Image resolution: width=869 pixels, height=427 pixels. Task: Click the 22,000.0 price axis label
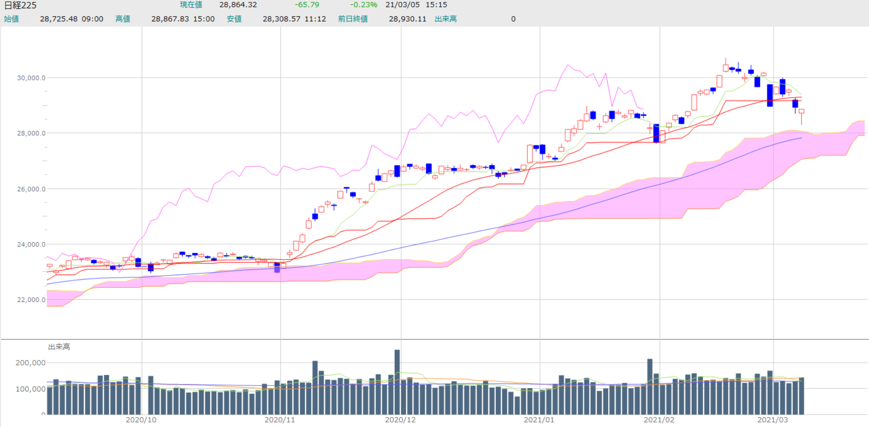tap(31, 300)
